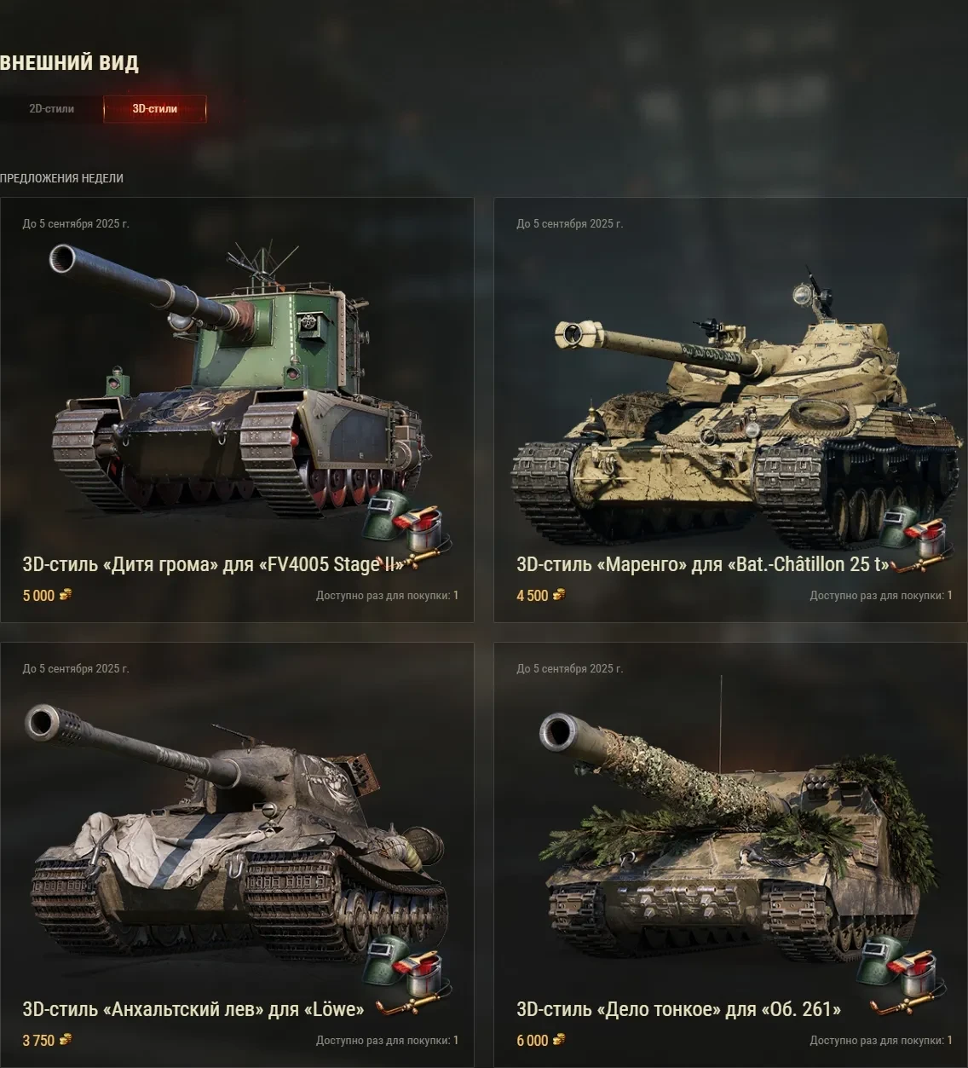Open the «Дитя грома» FV4005 tank image
The height and width of the screenshot is (1068, 968).
(x=237, y=379)
